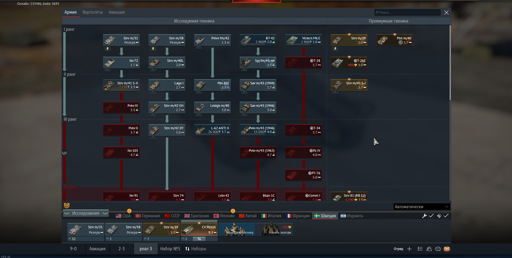Viewport: 512px width, 258px height.
Task: Open the chat speech-bubble icon
Action: point(438,249)
